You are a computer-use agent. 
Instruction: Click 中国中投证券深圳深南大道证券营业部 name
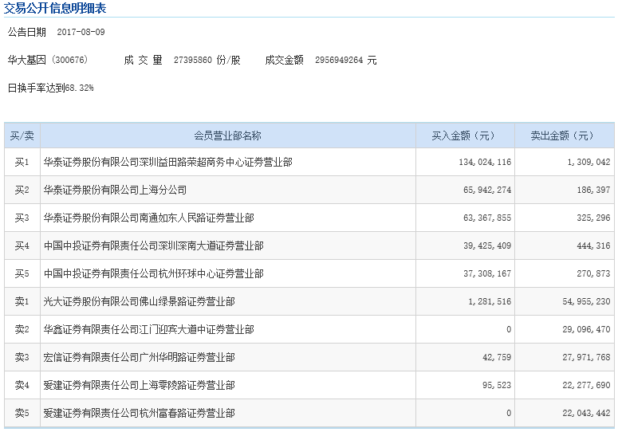(x=154, y=245)
